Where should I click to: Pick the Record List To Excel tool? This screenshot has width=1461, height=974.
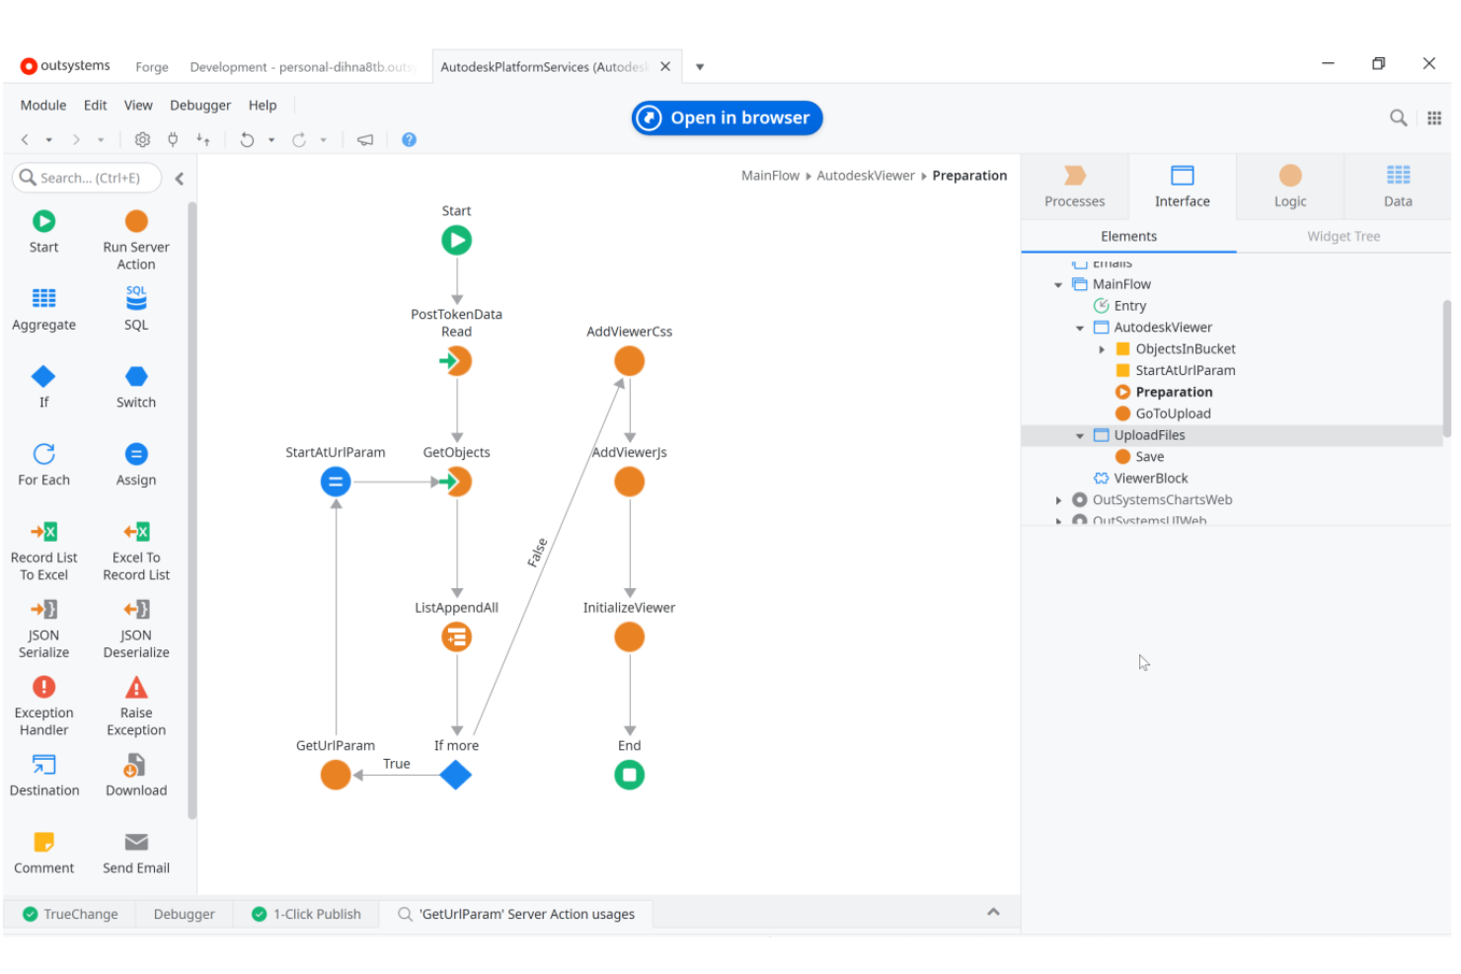43,551
